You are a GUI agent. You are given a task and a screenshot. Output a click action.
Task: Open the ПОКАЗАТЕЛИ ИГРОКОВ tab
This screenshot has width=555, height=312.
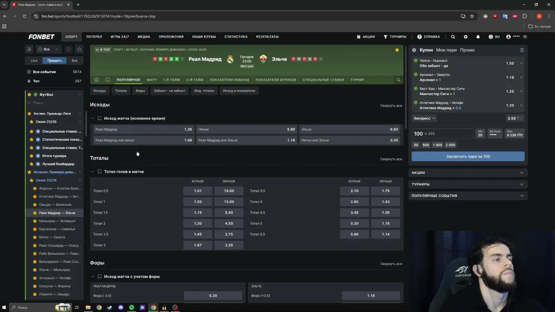coord(276,80)
